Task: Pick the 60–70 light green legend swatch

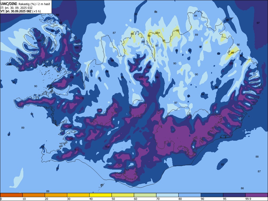Action: [x=145, y=195]
